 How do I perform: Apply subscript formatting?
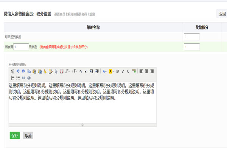[x=81, y=71]
